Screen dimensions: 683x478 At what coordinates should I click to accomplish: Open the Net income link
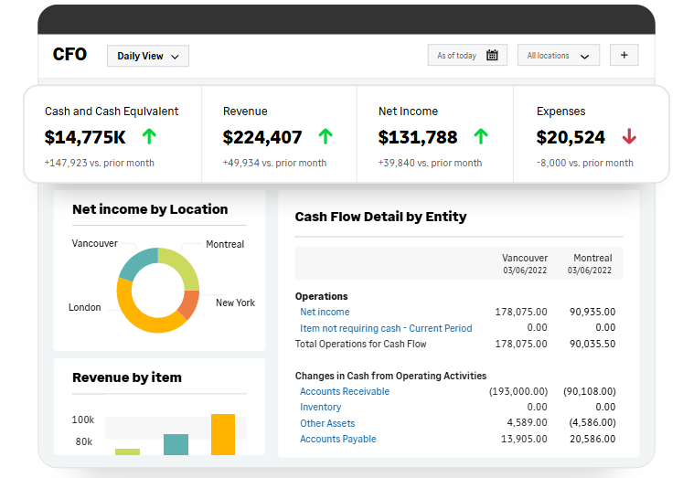[x=325, y=312]
